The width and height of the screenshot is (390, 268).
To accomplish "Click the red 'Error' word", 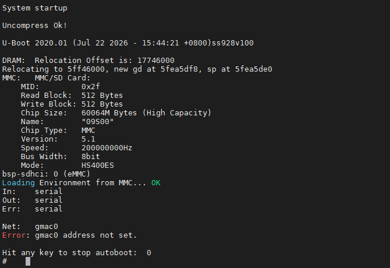I will (14, 235).
